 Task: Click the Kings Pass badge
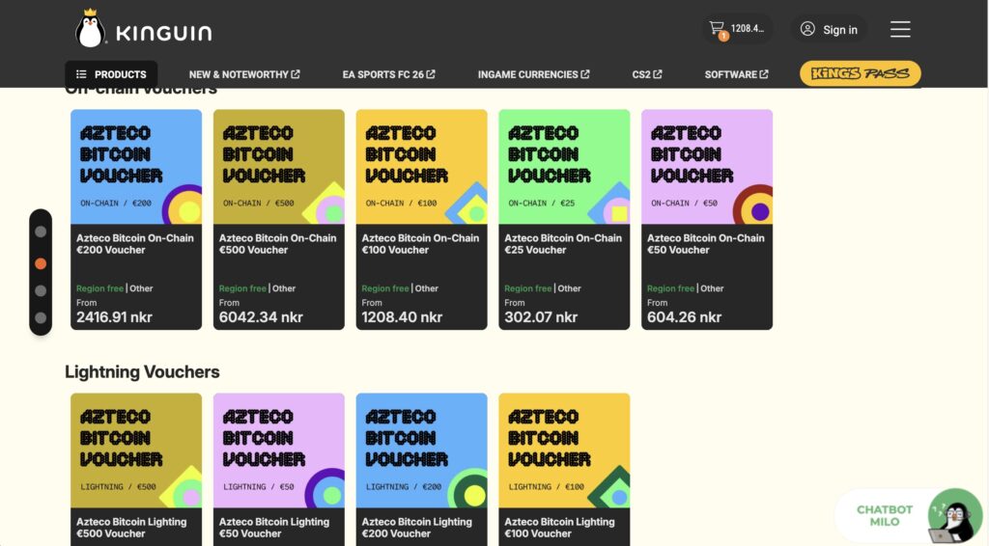pos(860,74)
